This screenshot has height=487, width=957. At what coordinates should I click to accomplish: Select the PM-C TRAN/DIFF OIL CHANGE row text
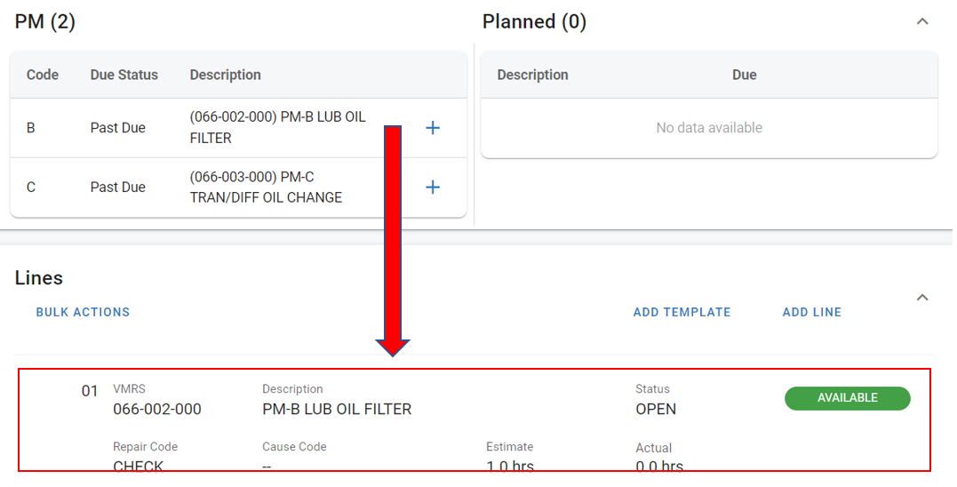[x=266, y=188]
